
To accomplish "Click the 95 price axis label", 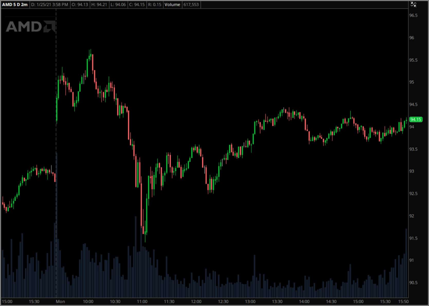I will (x=412, y=82).
